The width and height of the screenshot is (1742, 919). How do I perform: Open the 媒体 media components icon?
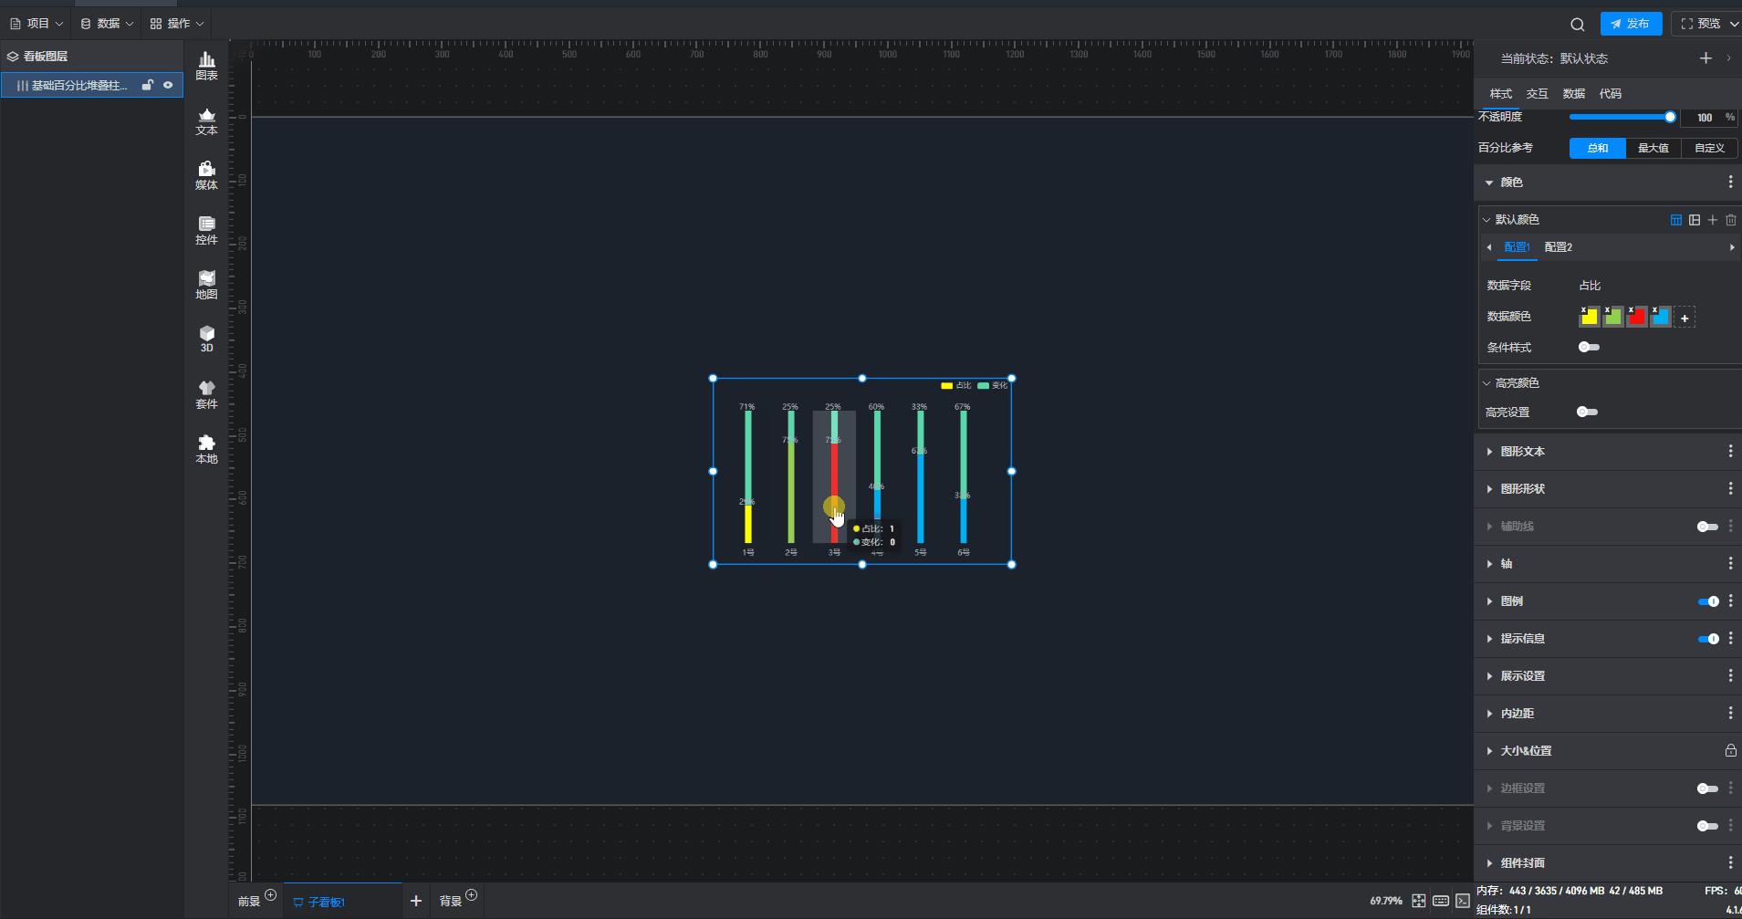click(x=206, y=175)
